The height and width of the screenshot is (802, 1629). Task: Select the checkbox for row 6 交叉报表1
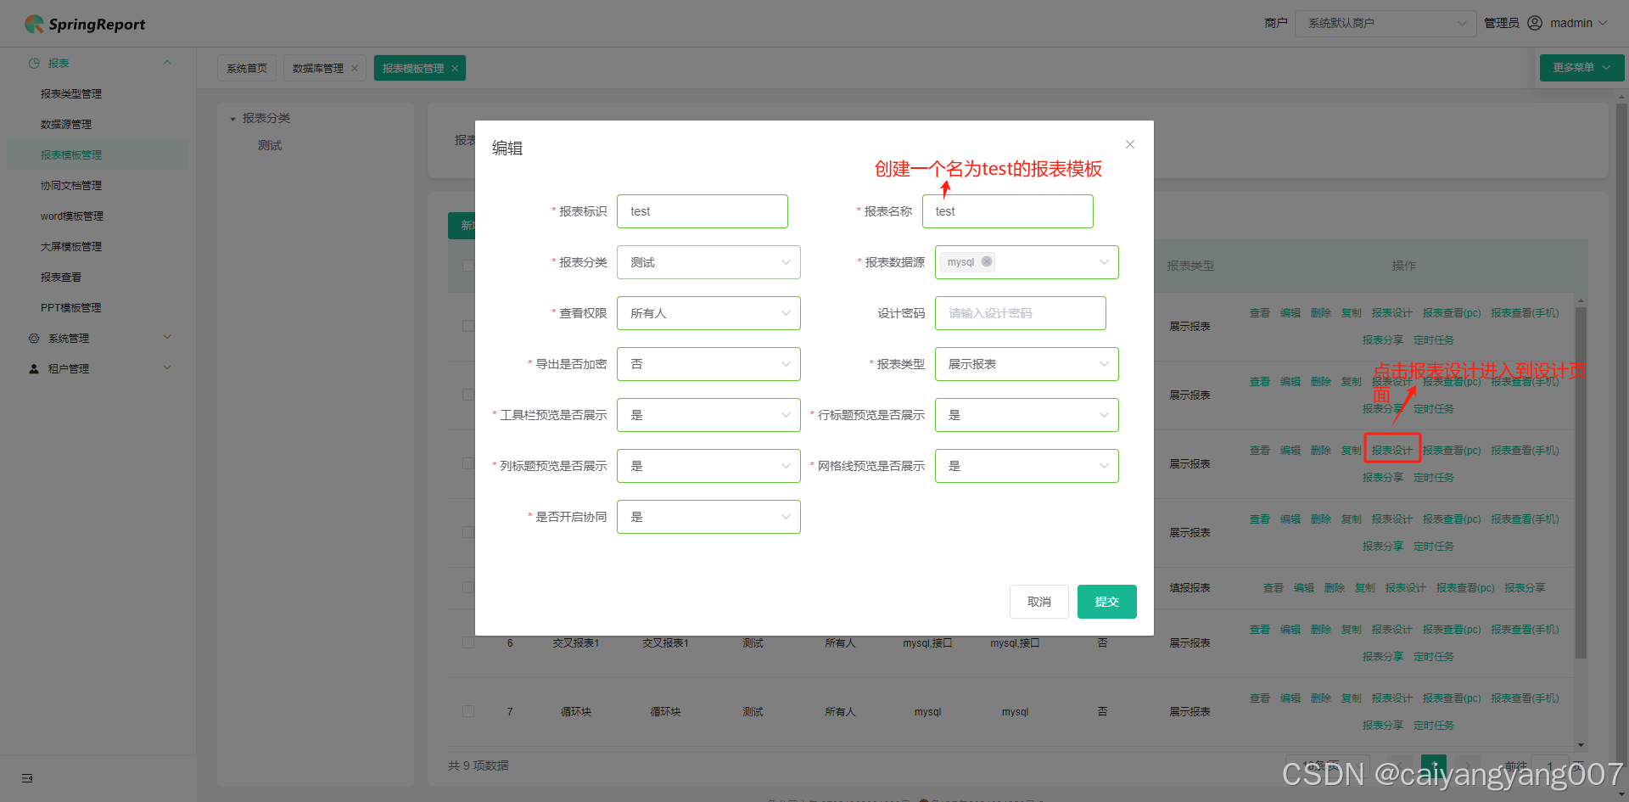(467, 642)
